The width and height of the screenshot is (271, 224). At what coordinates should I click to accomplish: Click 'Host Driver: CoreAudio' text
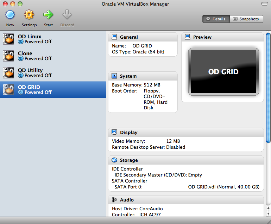pyautogui.click(x=137, y=209)
